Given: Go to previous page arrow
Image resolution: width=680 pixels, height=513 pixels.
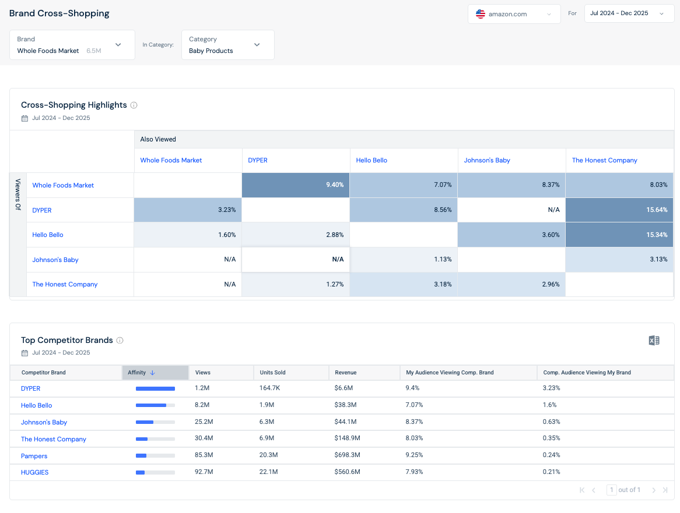Looking at the screenshot, I should (x=594, y=490).
